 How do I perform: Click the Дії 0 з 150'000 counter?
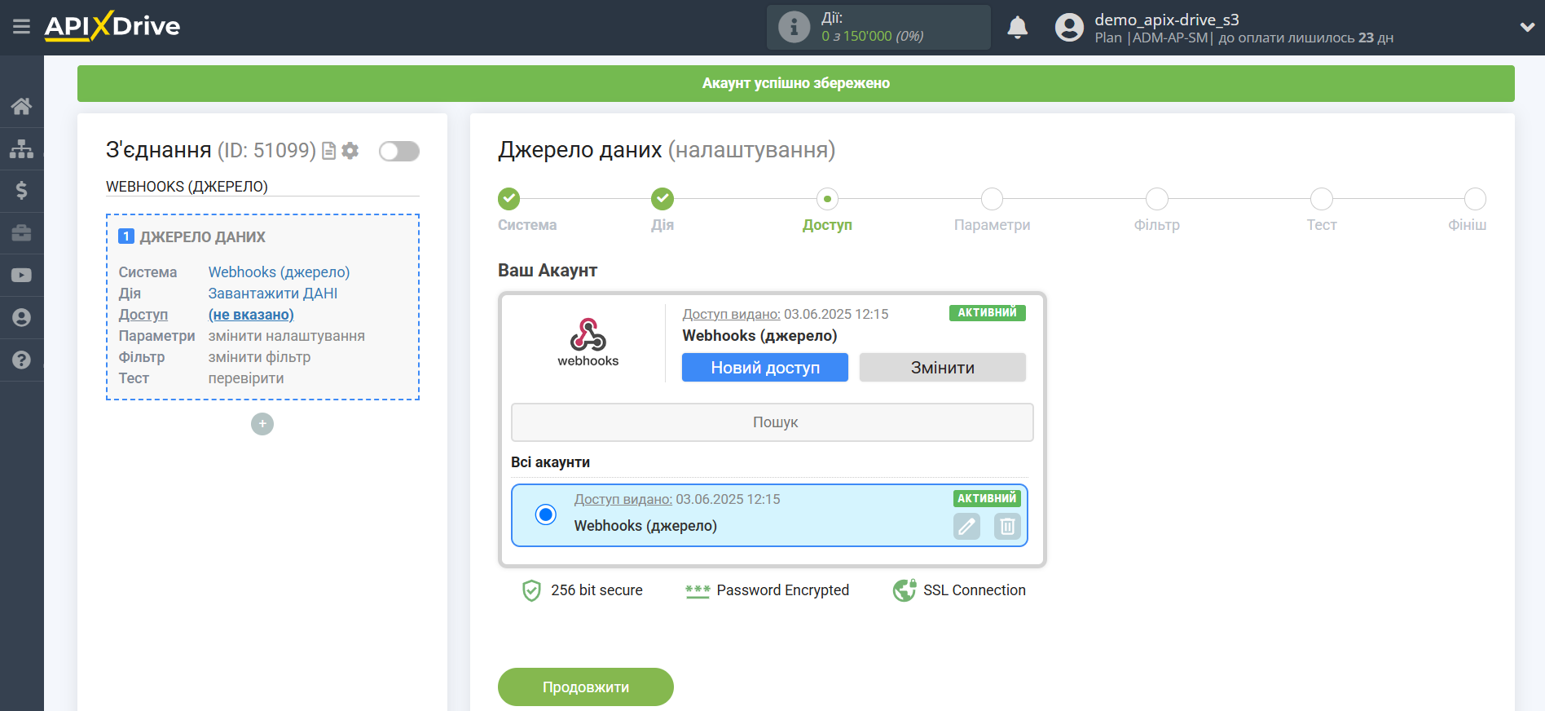pos(878,28)
